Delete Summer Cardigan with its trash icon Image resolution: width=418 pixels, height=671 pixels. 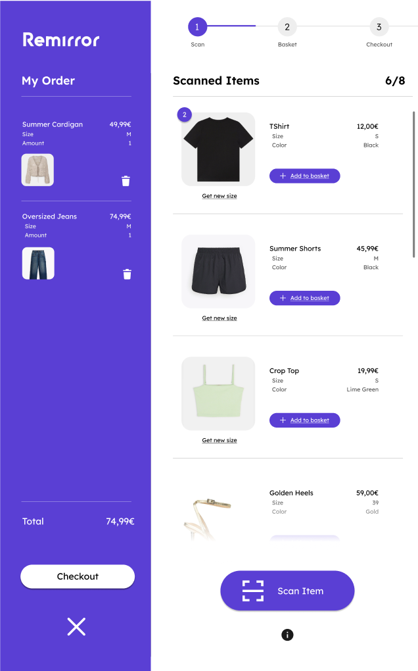[126, 181]
